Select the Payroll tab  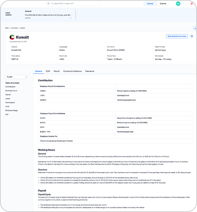(x=56, y=71)
